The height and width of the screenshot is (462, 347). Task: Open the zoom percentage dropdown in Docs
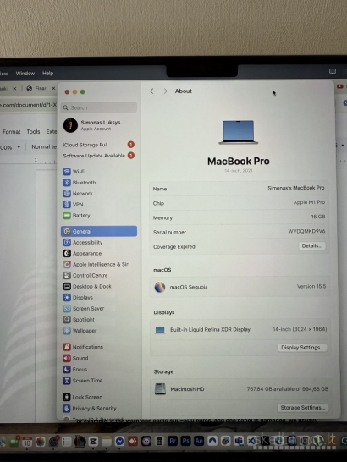[10, 147]
